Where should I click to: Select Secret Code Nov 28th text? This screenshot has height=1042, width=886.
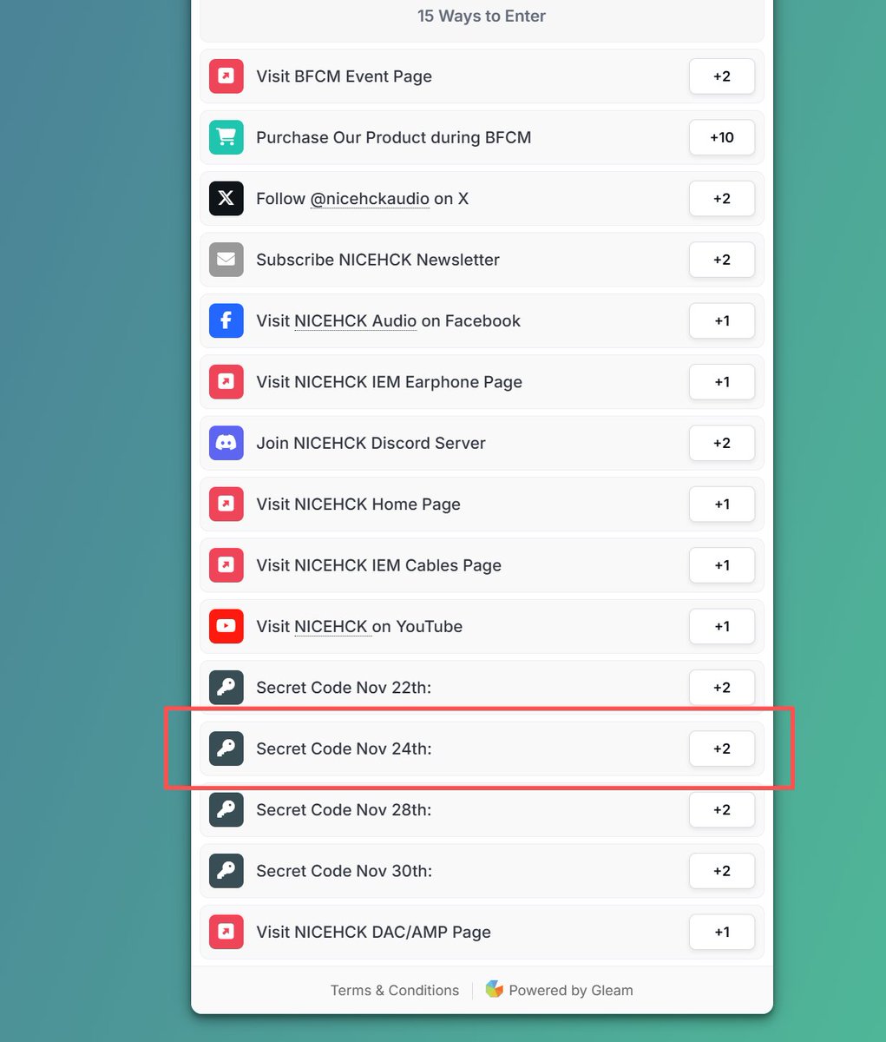coord(344,809)
